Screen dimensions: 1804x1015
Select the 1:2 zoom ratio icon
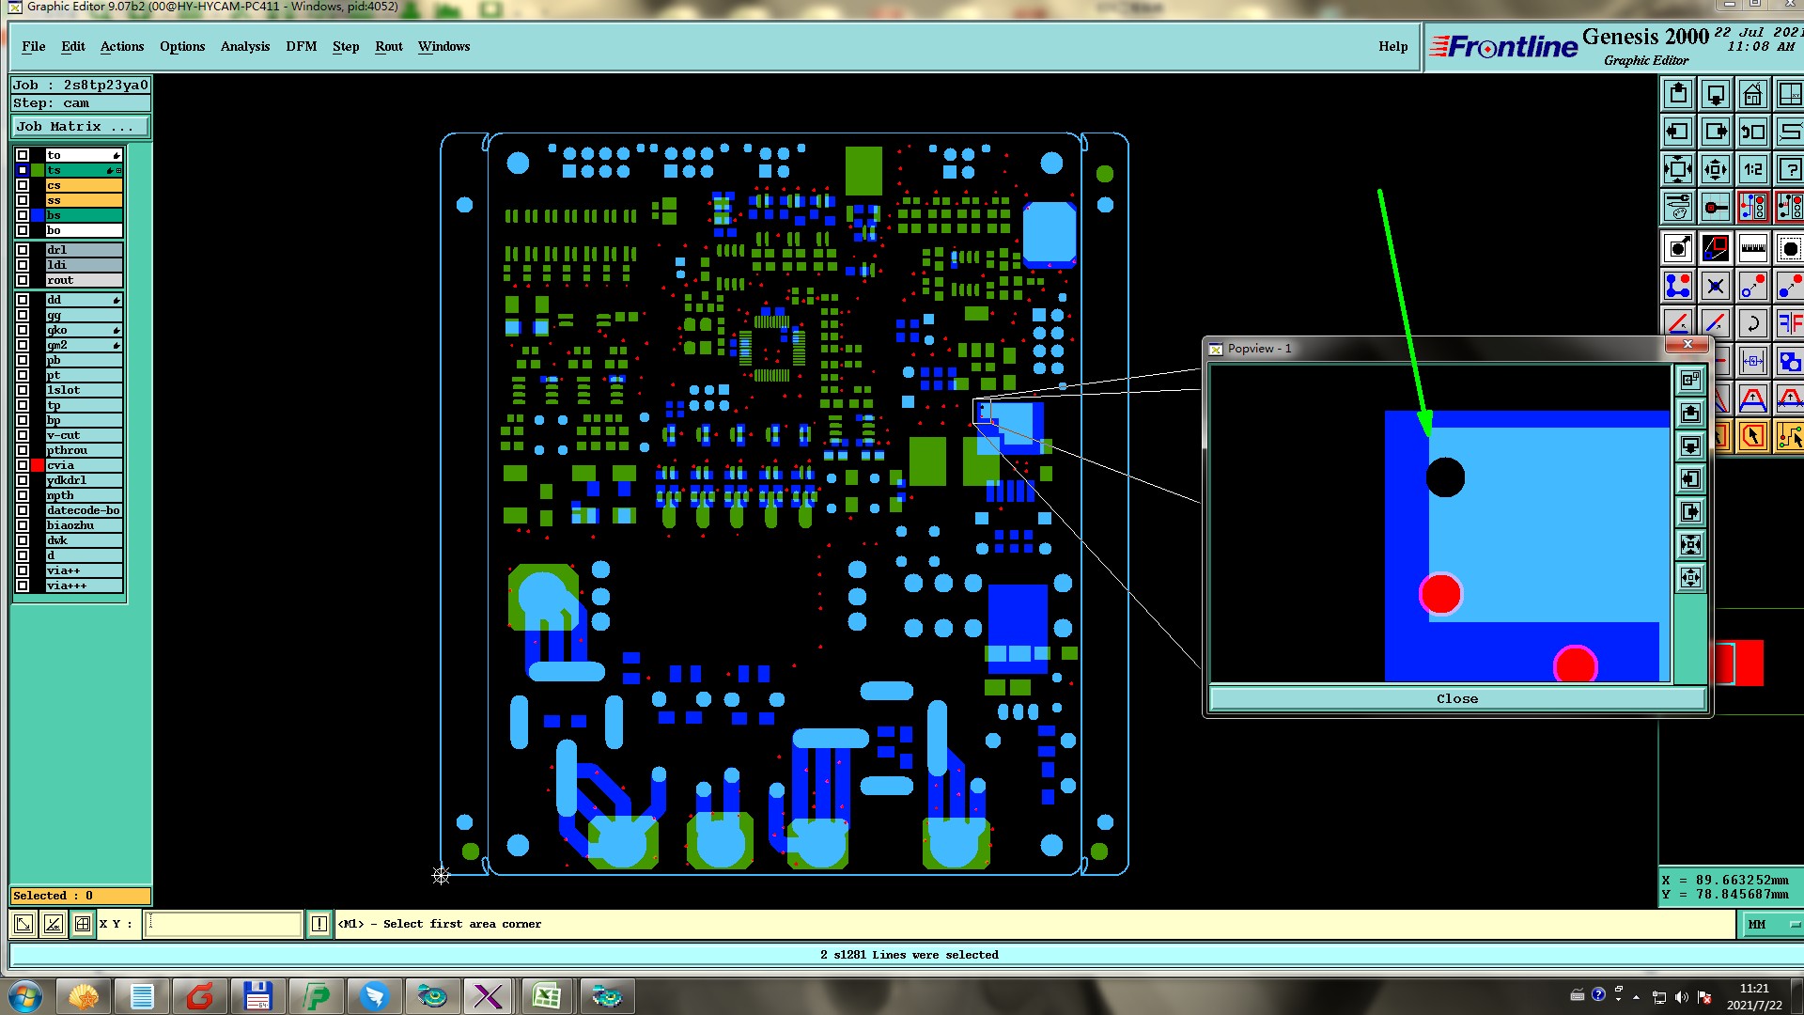point(1752,169)
